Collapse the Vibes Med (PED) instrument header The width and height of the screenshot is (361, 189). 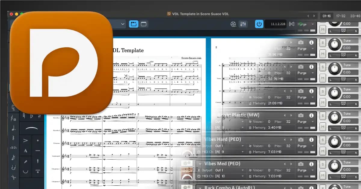pyautogui.click(x=200, y=164)
